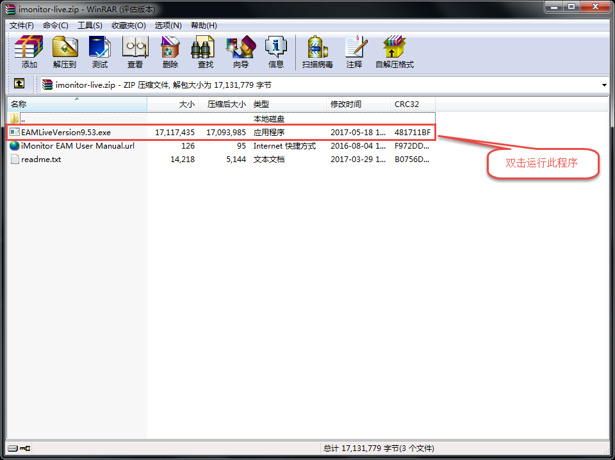Sort by 修改时间 column header

click(x=358, y=104)
